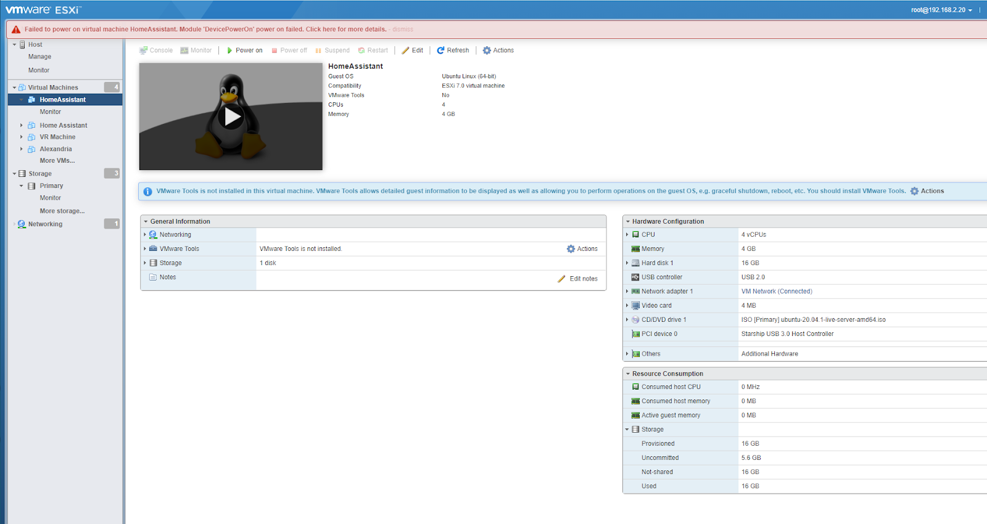Expand the Networking row in General Information
The image size is (987, 524).
coord(145,235)
